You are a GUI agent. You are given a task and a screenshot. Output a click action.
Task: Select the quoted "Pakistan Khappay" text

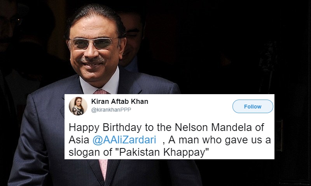pos(164,152)
